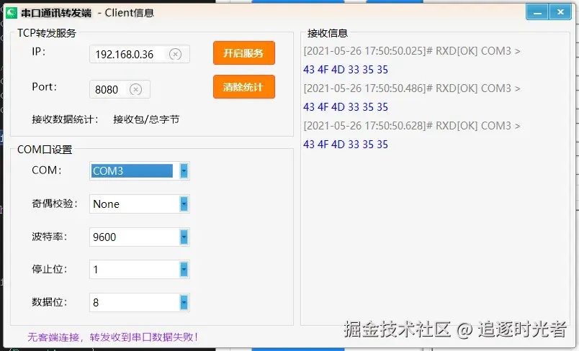This screenshot has width=579, height=351.
Task: Click the green app icon in title bar
Action: click(x=11, y=13)
